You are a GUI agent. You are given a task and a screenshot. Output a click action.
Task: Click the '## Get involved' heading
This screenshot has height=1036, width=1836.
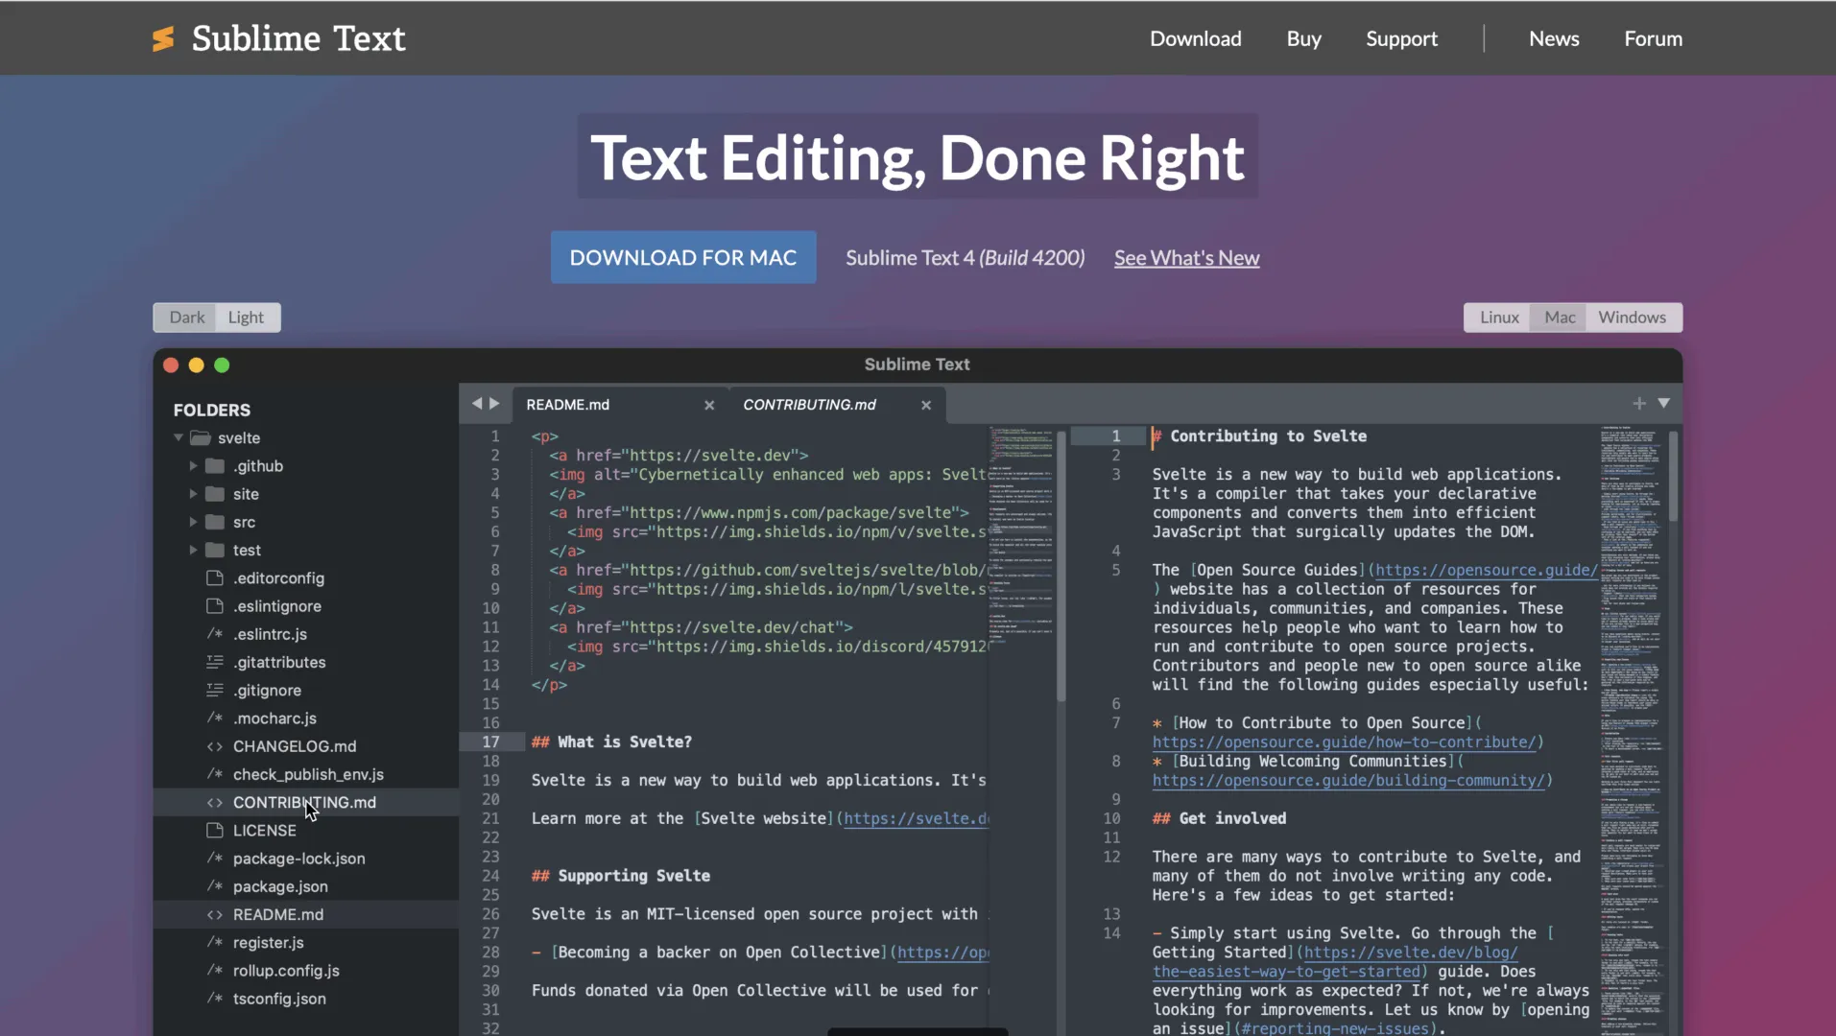coord(1219,819)
